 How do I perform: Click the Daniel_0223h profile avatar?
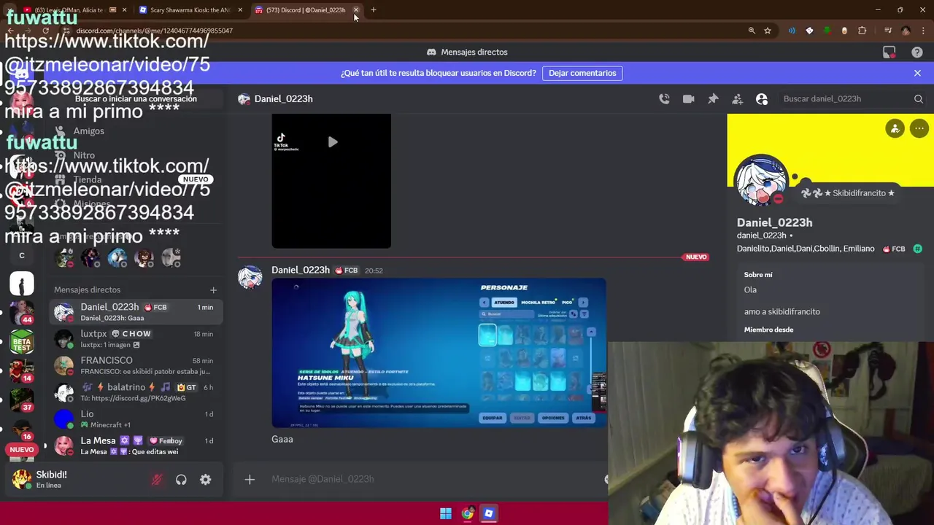coord(761,180)
